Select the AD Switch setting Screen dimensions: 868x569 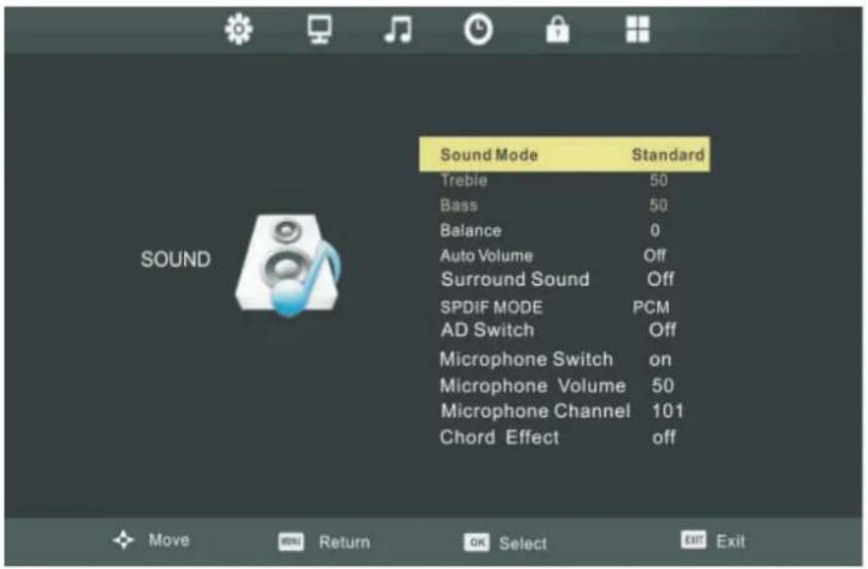coord(488,330)
